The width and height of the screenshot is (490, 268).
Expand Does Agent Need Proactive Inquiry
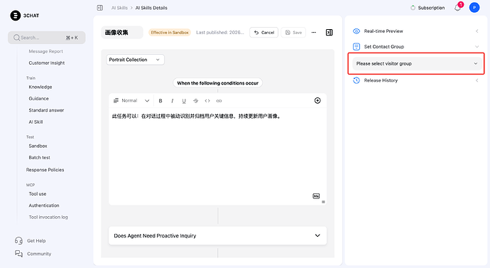click(217, 235)
